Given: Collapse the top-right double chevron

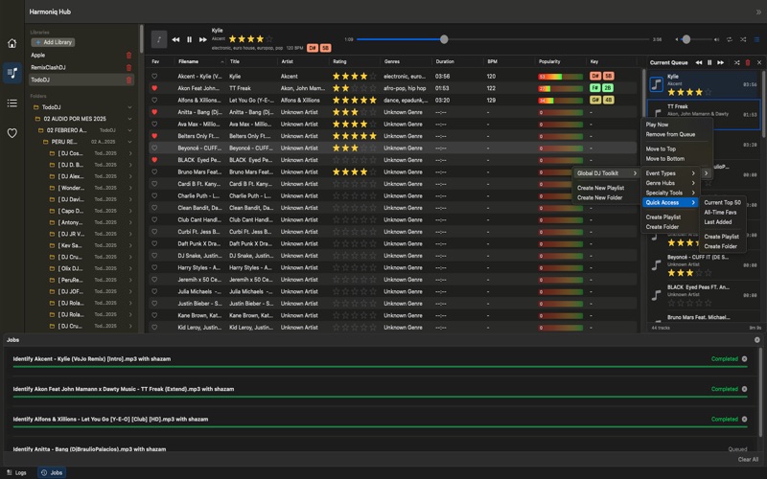Looking at the screenshot, I should (x=758, y=12).
